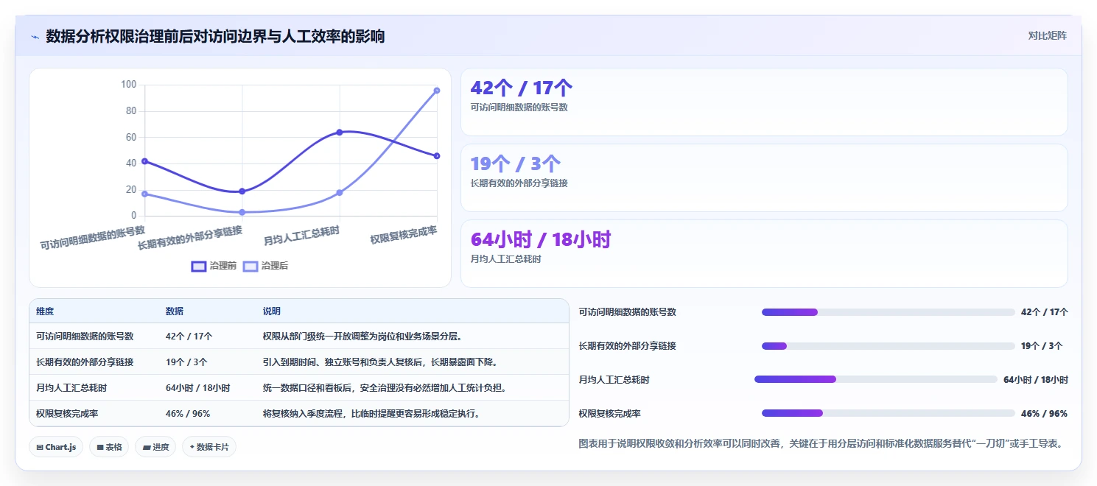Click the description starting with 权限从部门级统一开放

coord(362,336)
